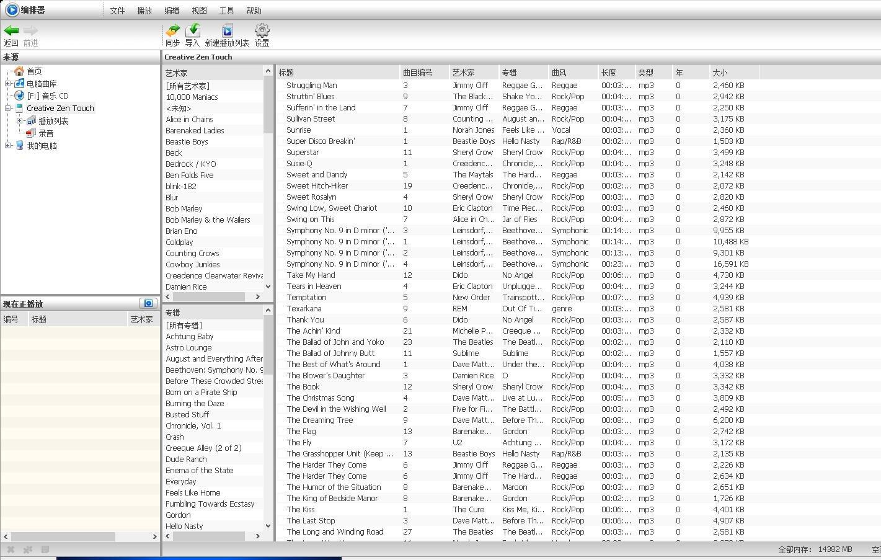881x560 pixels.
Task: Sort tracks by 长度 column header
Action: pyautogui.click(x=617, y=73)
